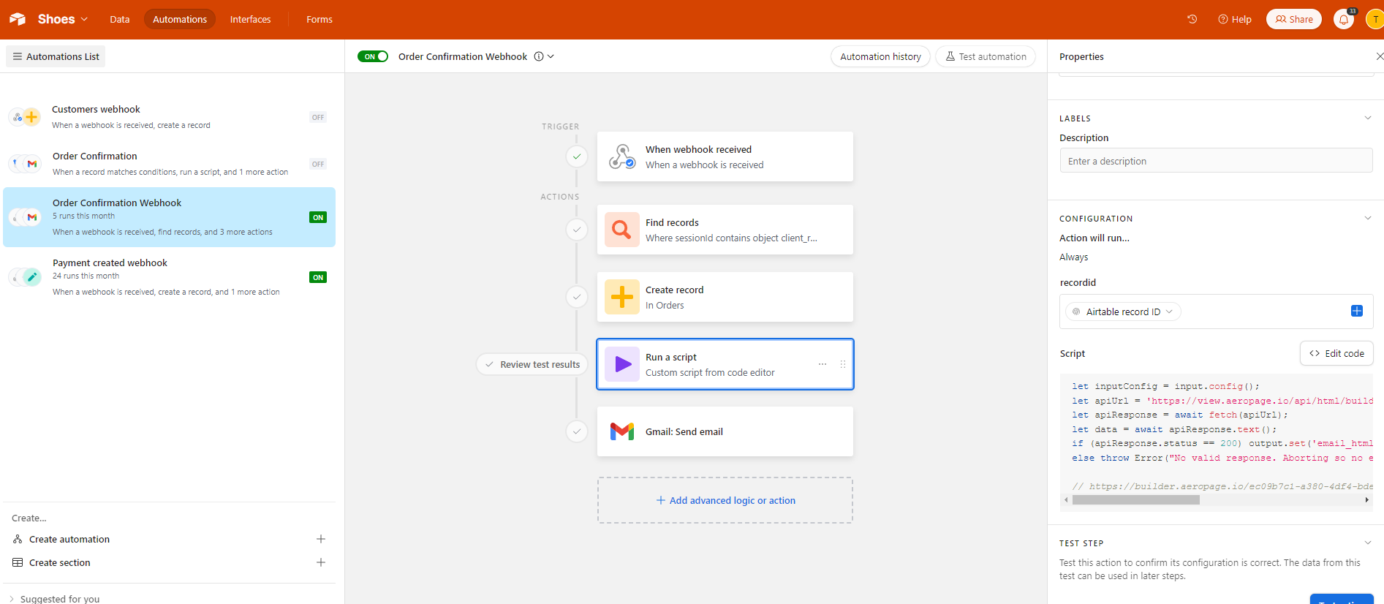
Task: Grab the Run a script drag handle
Action: pos(843,364)
